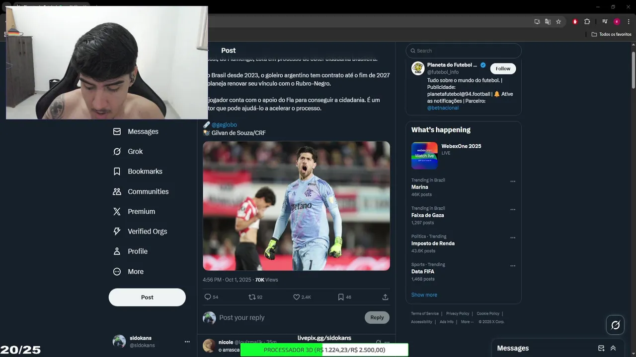
Task: Like the post with heart icon
Action: (296, 297)
